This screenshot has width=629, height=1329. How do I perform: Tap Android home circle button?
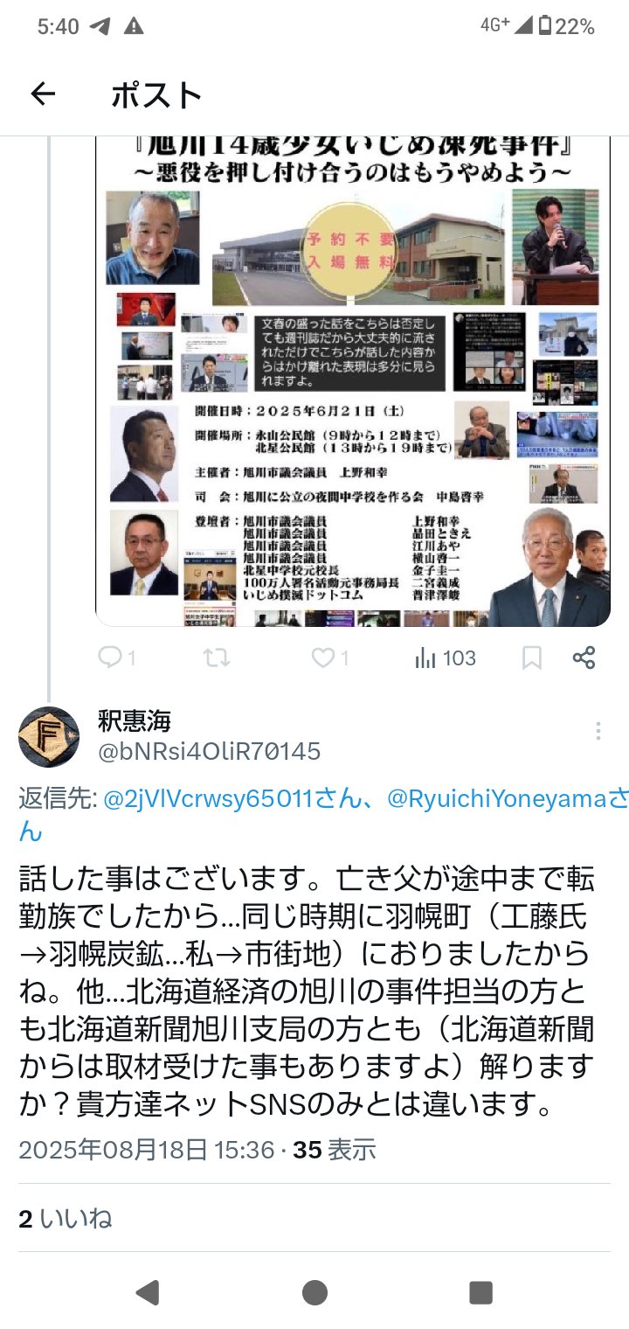(x=314, y=1292)
